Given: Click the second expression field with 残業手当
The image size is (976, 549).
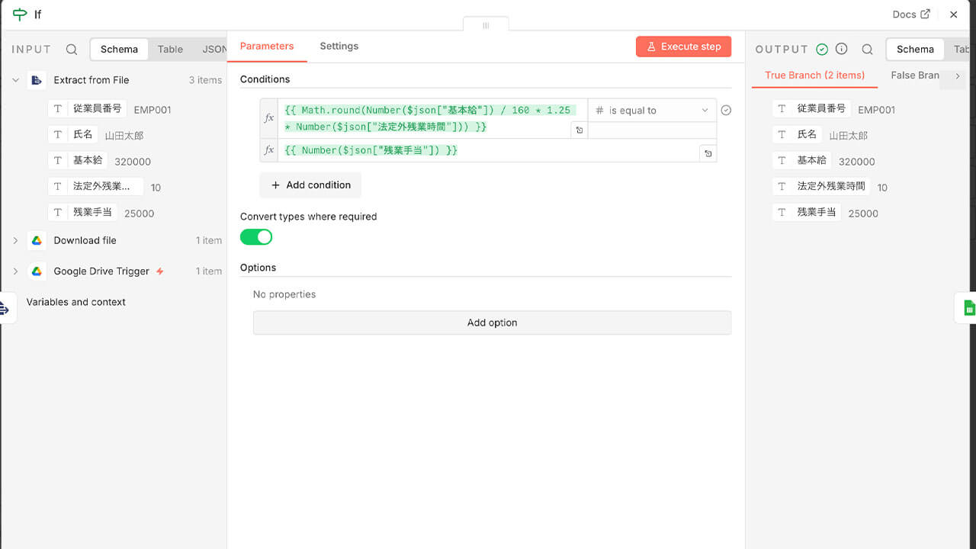Looking at the screenshot, I should (x=488, y=151).
